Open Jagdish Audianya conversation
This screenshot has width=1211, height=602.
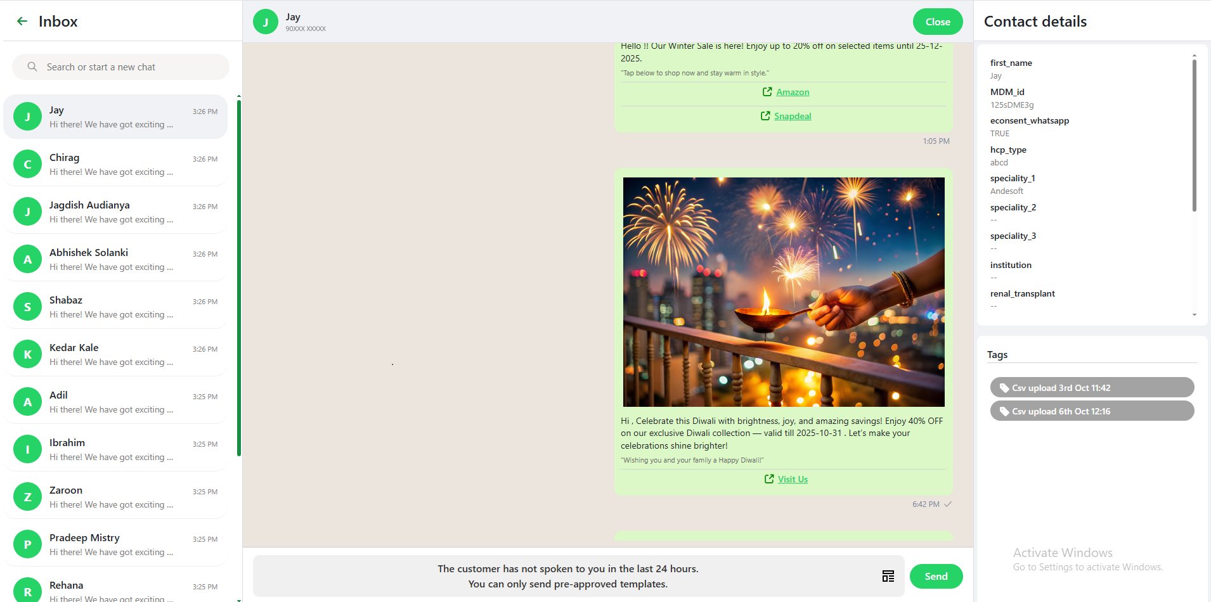click(115, 212)
